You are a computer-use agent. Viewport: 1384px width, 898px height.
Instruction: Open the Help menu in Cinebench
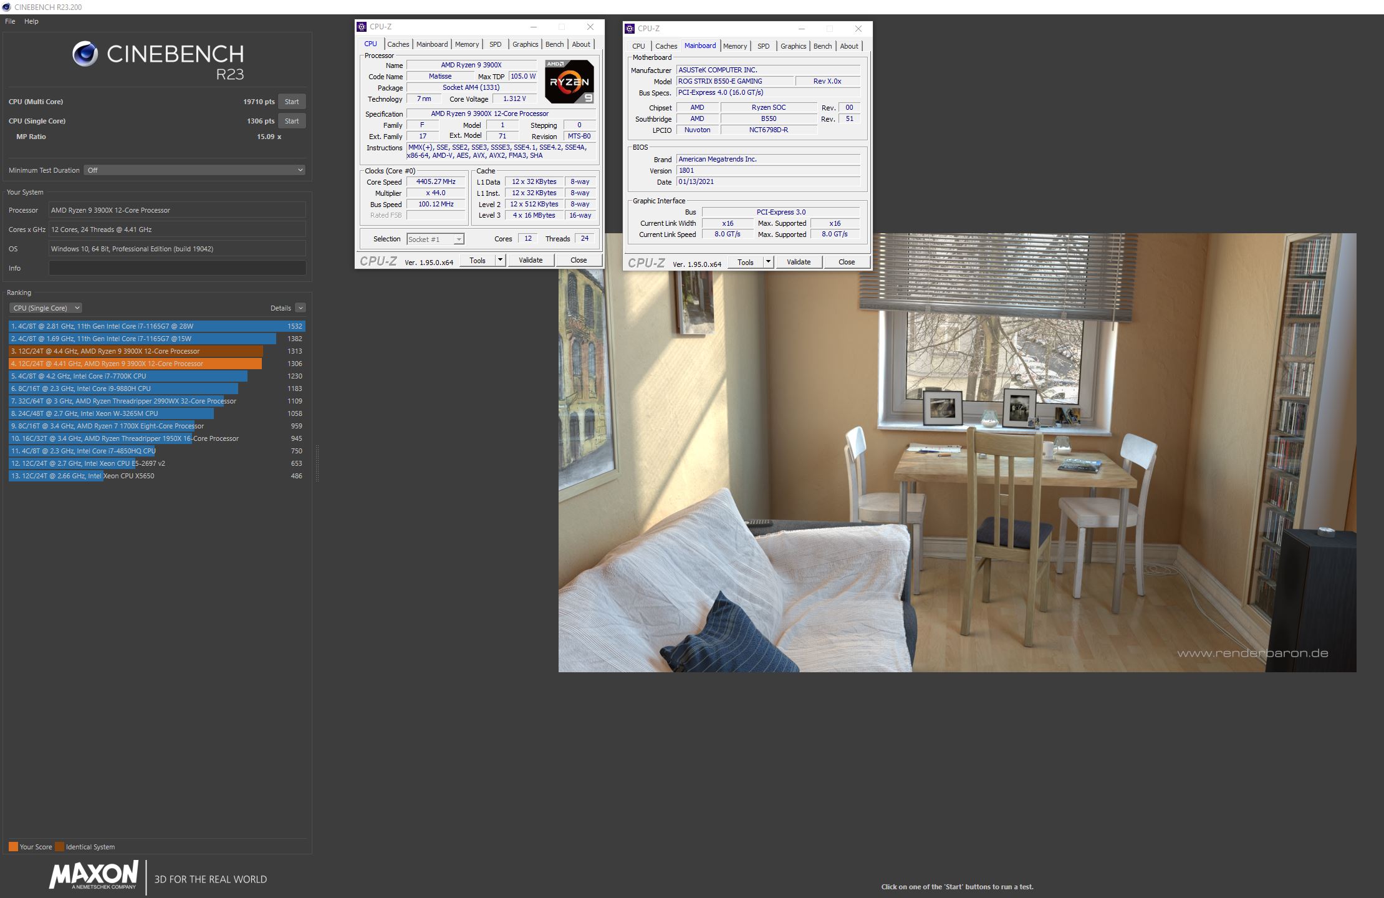point(31,21)
